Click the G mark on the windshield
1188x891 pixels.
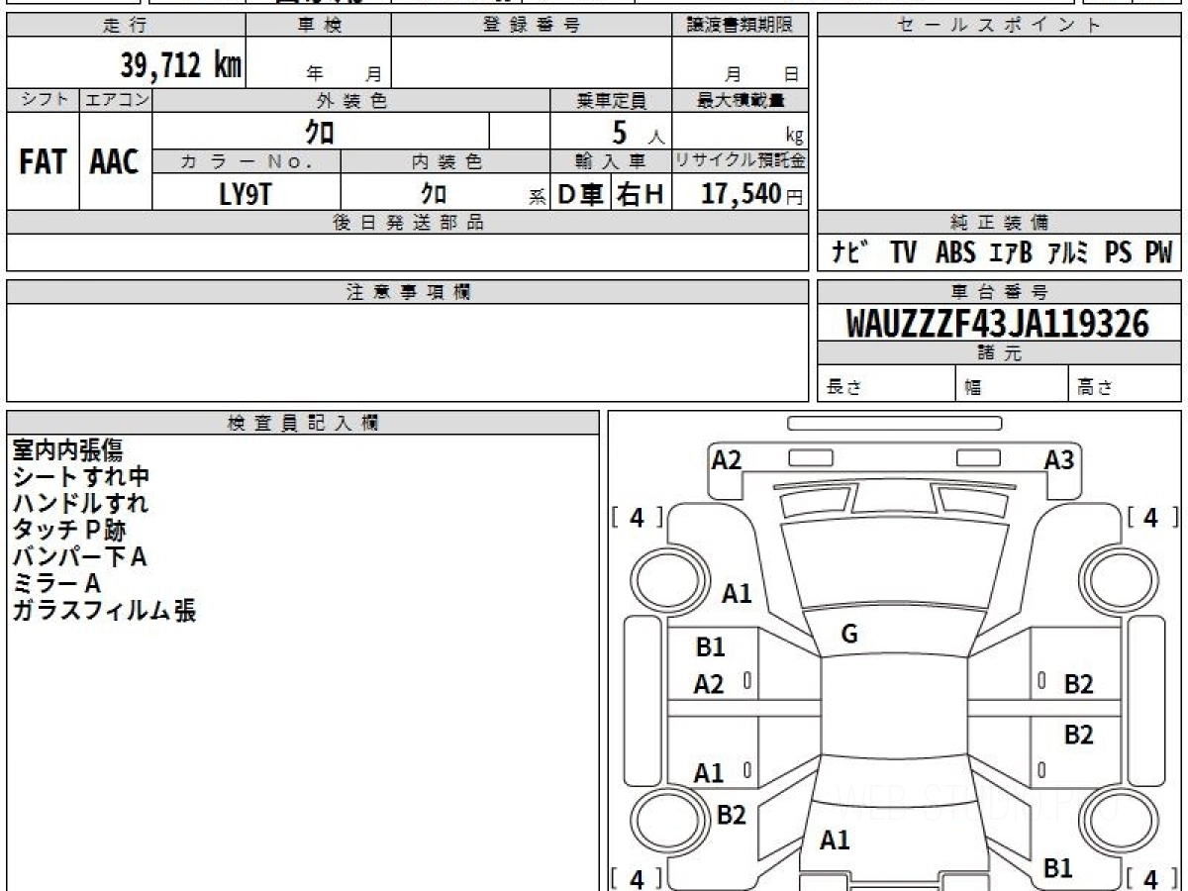coord(849,635)
